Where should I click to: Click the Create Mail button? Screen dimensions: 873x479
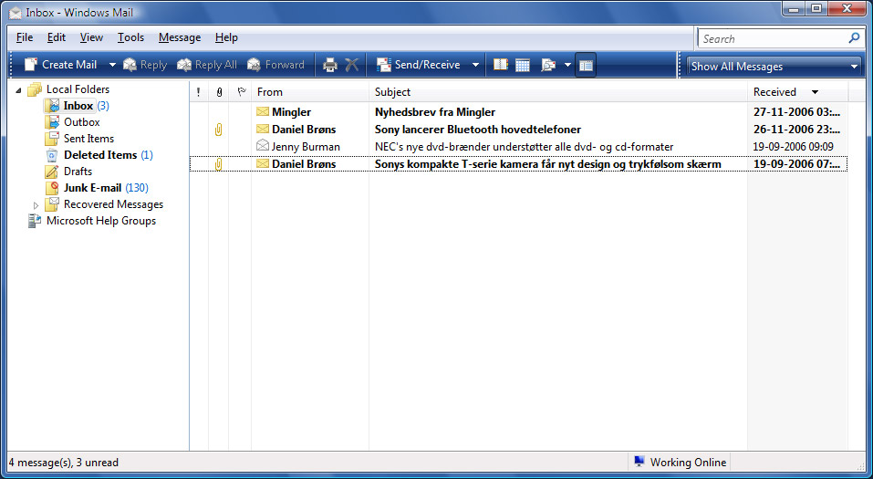coord(61,65)
